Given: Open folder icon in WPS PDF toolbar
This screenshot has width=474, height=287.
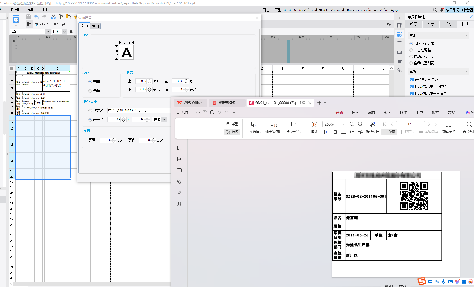Looking at the screenshot, I should coord(198,112).
